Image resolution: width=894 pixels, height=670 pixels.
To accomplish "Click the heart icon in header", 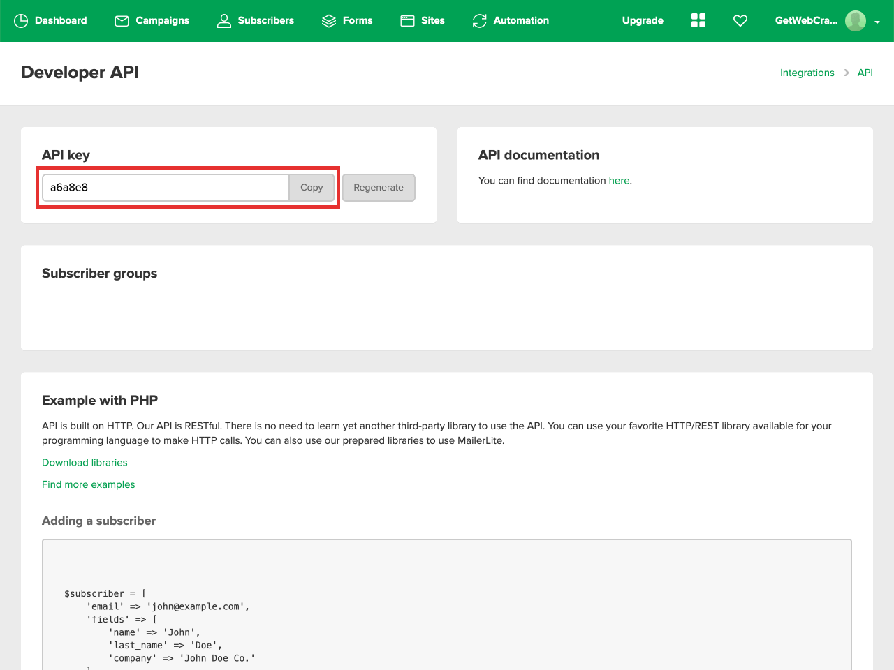I will click(740, 21).
